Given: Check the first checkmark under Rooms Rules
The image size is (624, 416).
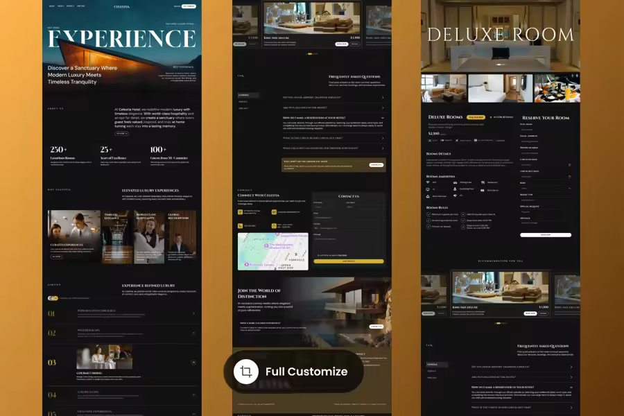Looking at the screenshot, I should (x=428, y=214).
